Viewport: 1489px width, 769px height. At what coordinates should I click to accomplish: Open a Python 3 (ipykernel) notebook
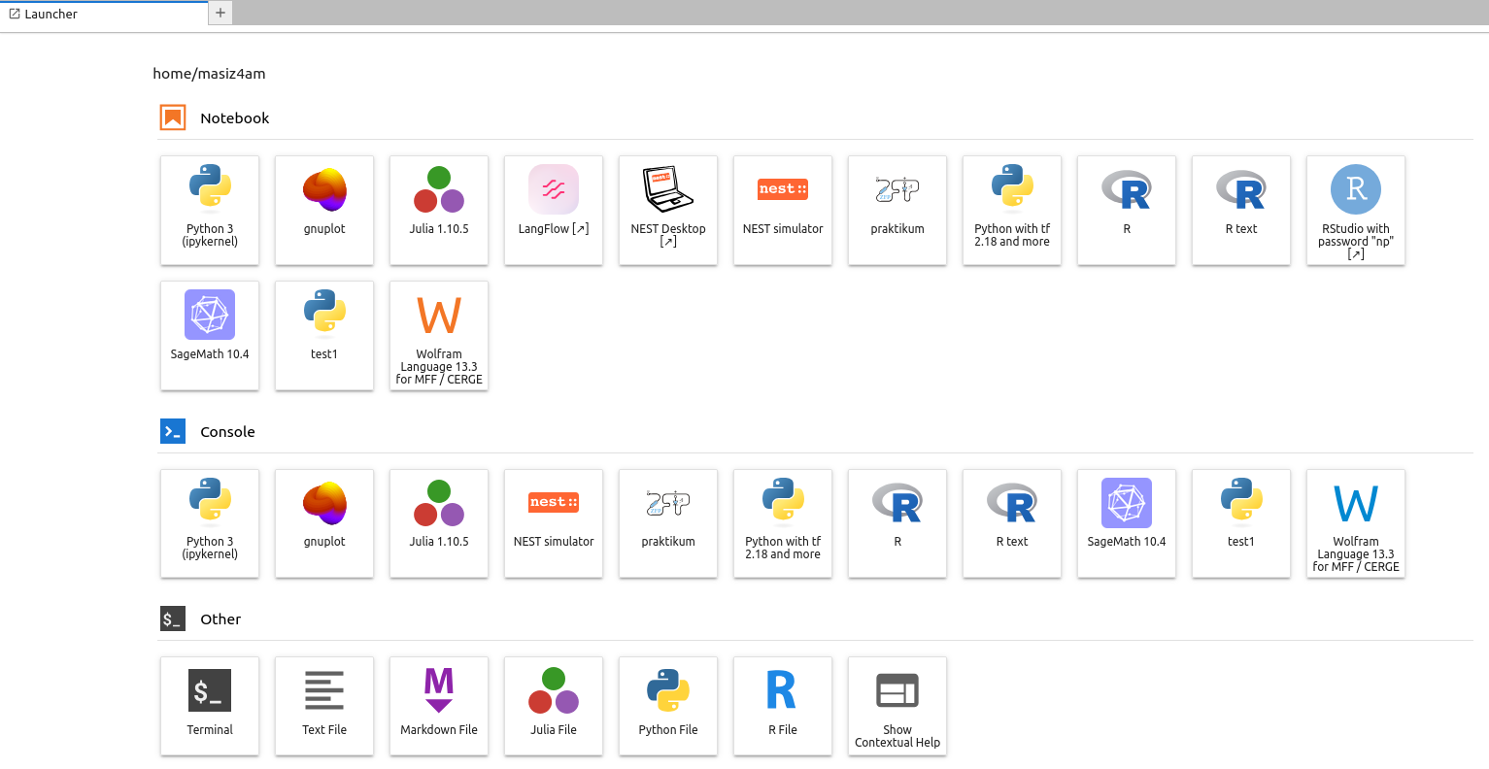(210, 210)
